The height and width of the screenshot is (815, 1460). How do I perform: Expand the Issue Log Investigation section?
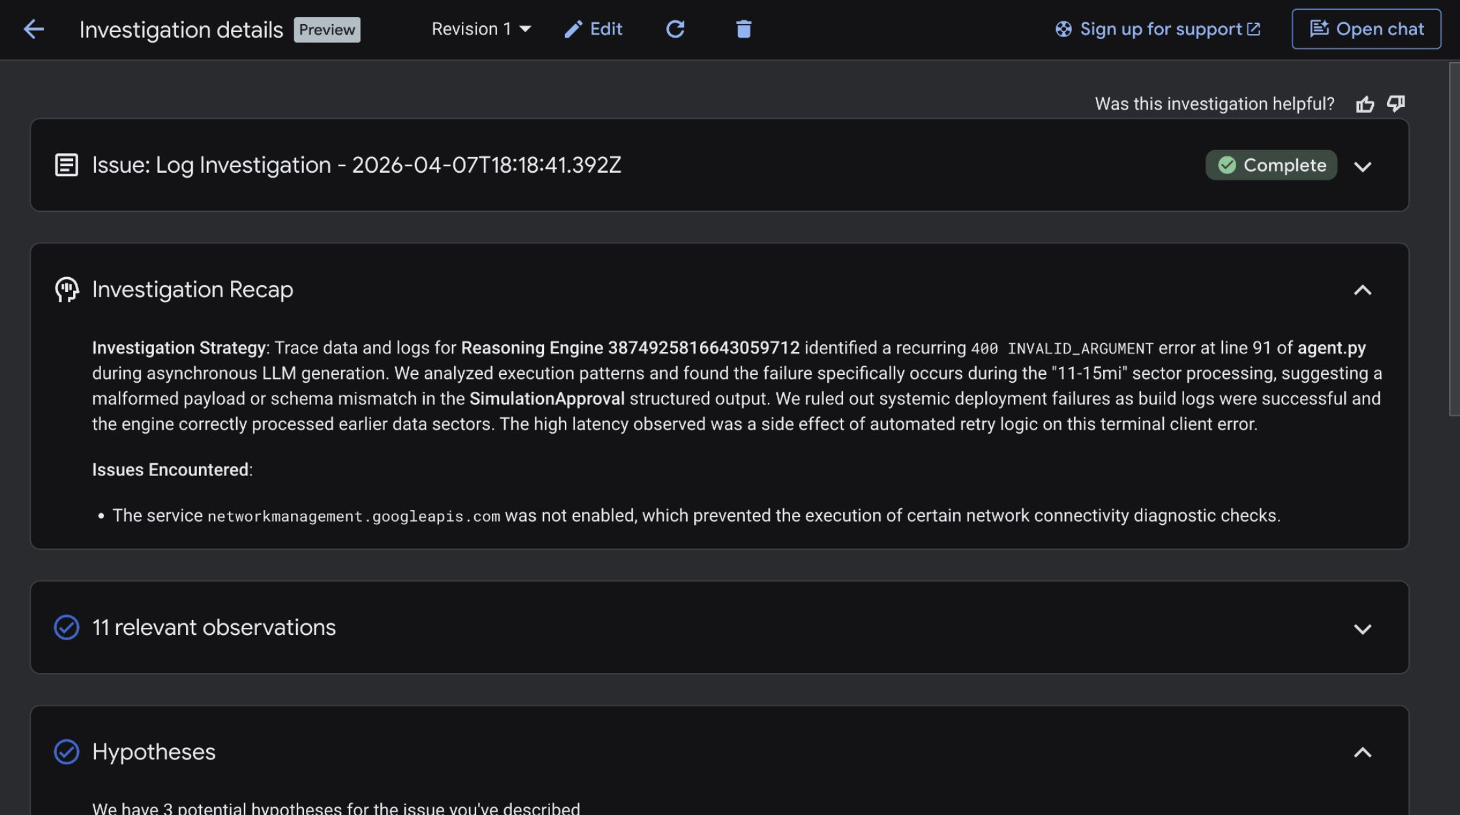coord(1362,166)
